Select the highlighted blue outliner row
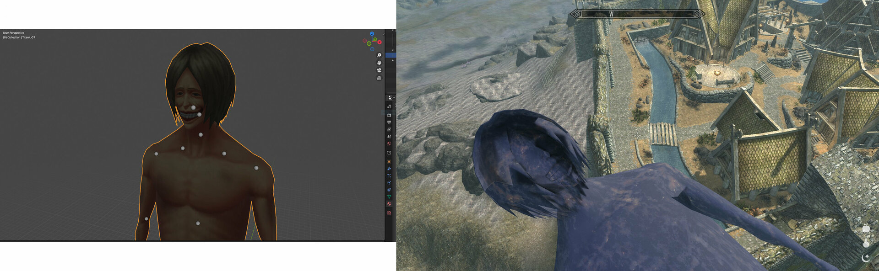This screenshot has width=879, height=271. pos(391,55)
